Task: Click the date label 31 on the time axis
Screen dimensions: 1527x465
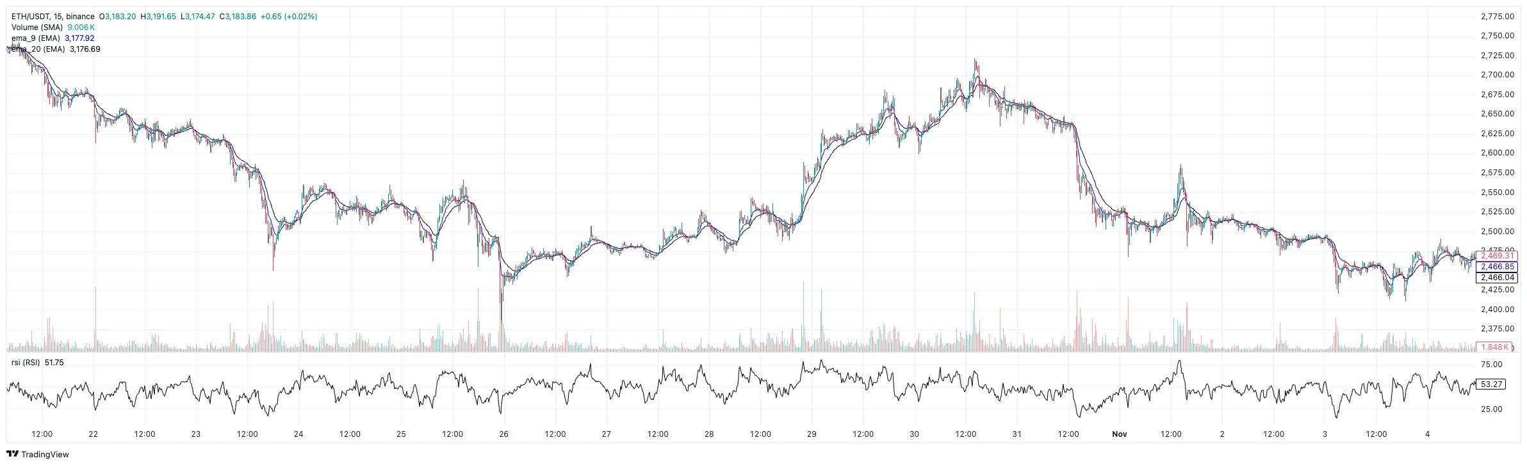Action: point(1017,434)
